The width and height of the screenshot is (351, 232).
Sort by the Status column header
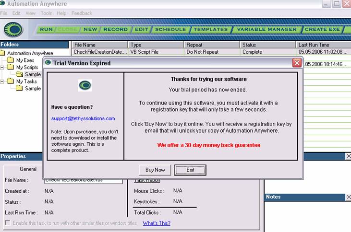point(268,45)
